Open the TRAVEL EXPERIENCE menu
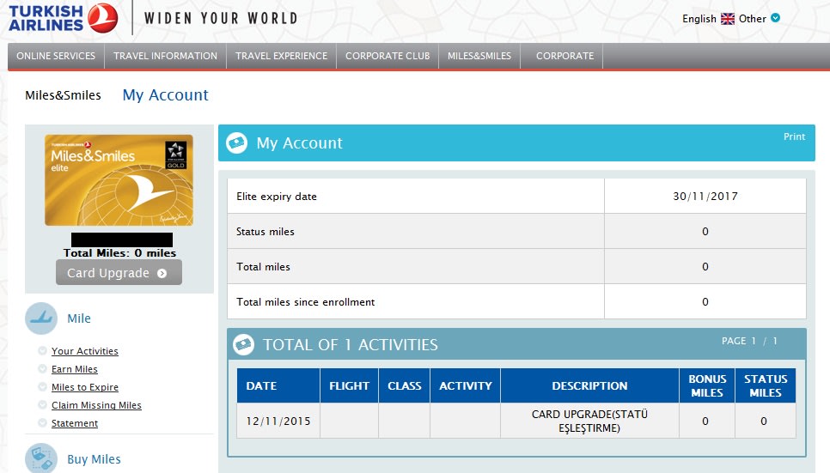Image resolution: width=830 pixels, height=473 pixels. [282, 56]
